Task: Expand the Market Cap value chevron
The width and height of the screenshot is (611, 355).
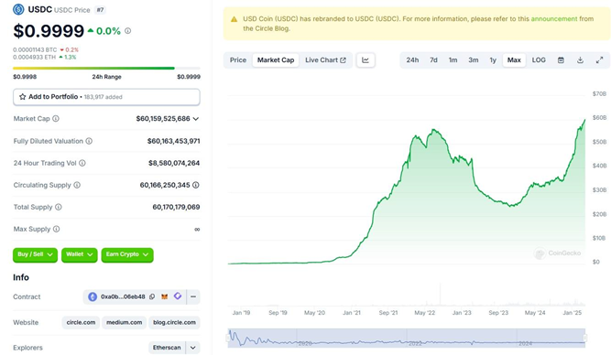Action: (x=196, y=119)
